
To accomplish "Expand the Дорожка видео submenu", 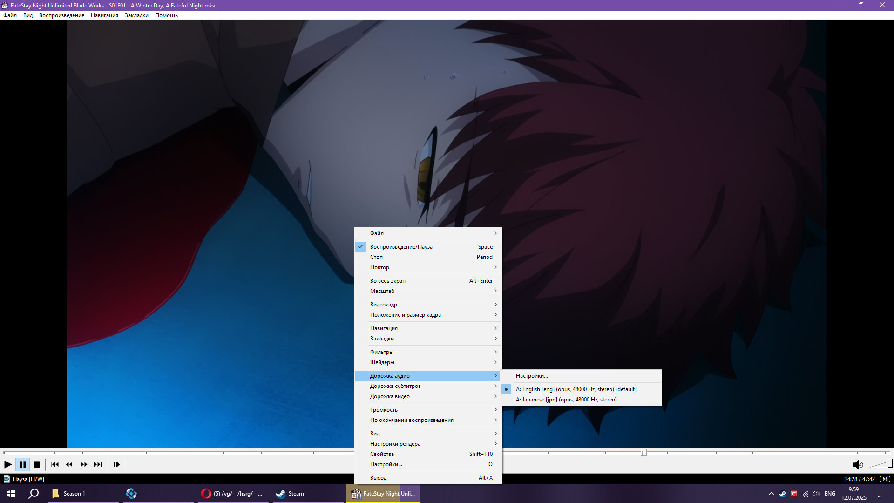I will point(428,396).
